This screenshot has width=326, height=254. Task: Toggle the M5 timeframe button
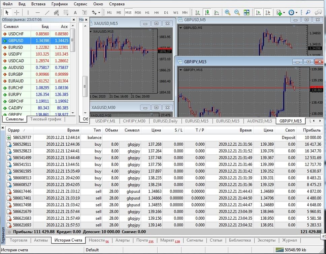point(119,12)
